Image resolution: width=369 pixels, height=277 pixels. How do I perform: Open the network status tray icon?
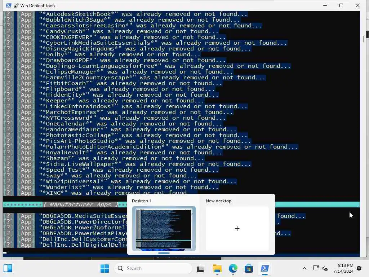pyautogui.click(x=316, y=268)
